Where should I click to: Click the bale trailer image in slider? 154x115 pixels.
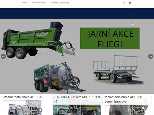pyautogui.click(x=118, y=70)
